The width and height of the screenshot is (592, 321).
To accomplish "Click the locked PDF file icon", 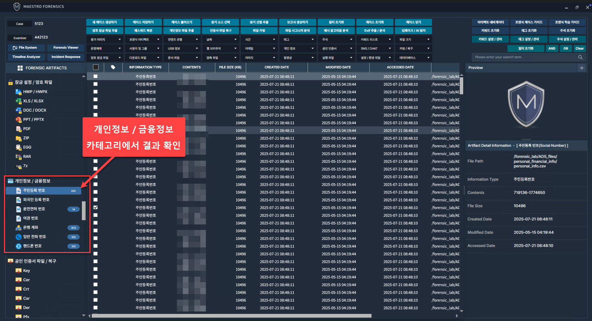I will 19,129.
